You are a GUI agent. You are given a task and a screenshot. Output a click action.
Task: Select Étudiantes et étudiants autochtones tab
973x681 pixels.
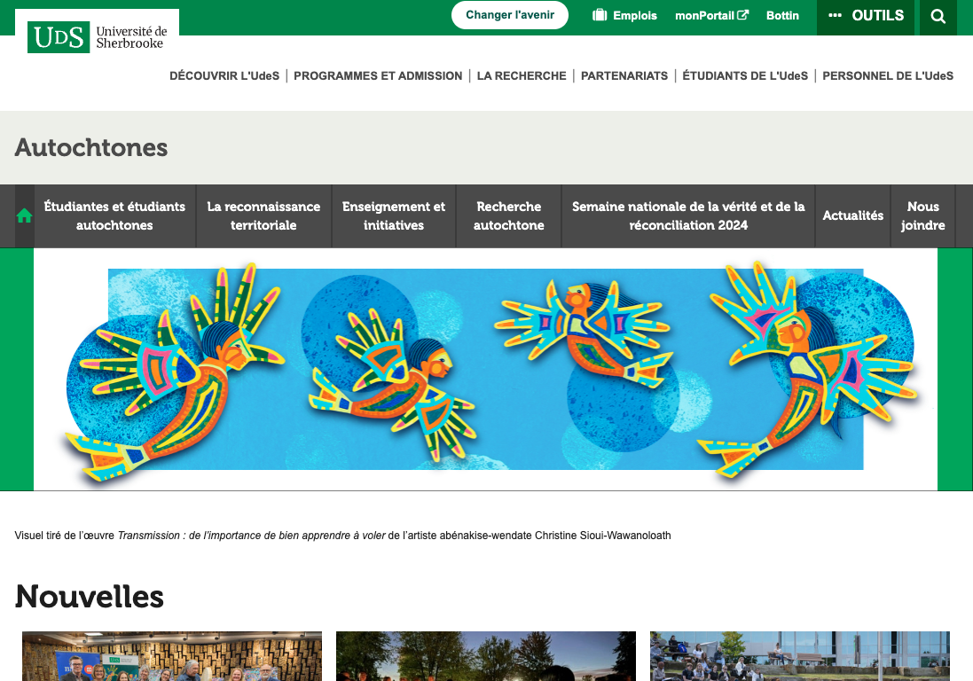tap(114, 215)
